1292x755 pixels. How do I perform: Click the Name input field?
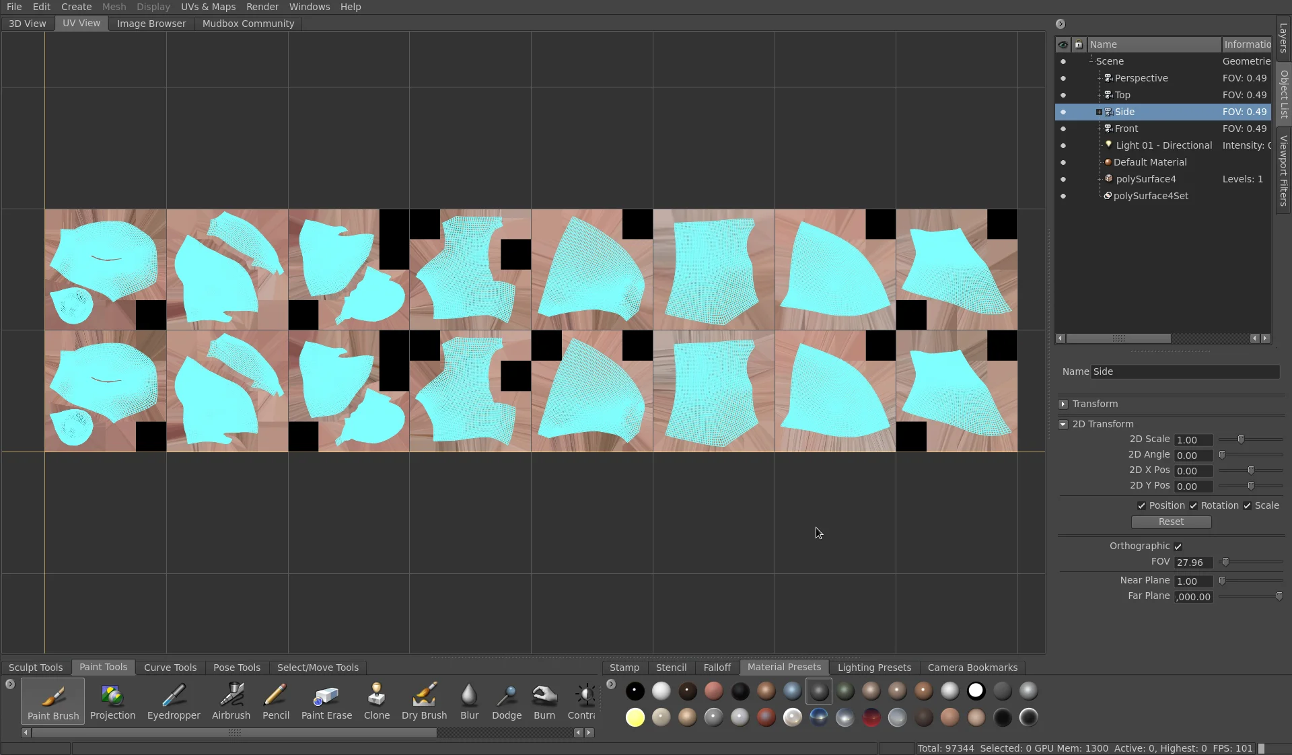pyautogui.click(x=1185, y=371)
